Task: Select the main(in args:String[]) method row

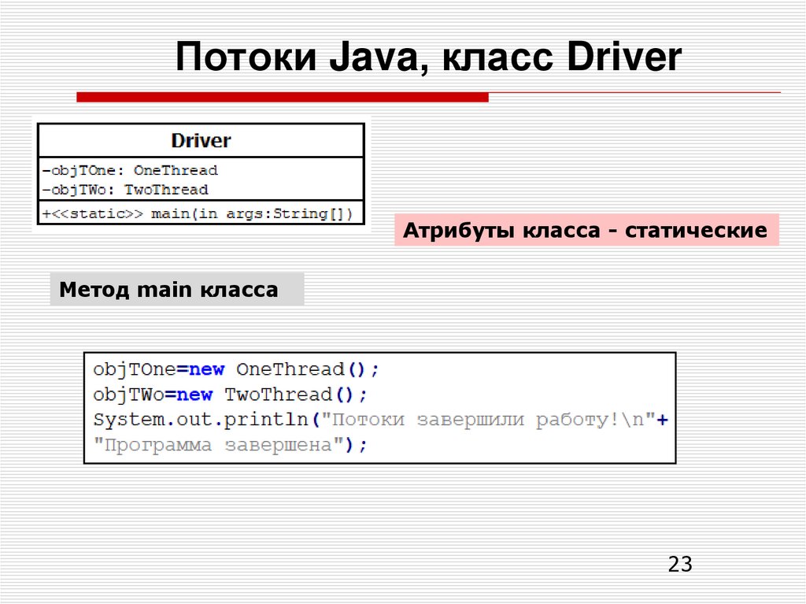Action: tap(199, 213)
